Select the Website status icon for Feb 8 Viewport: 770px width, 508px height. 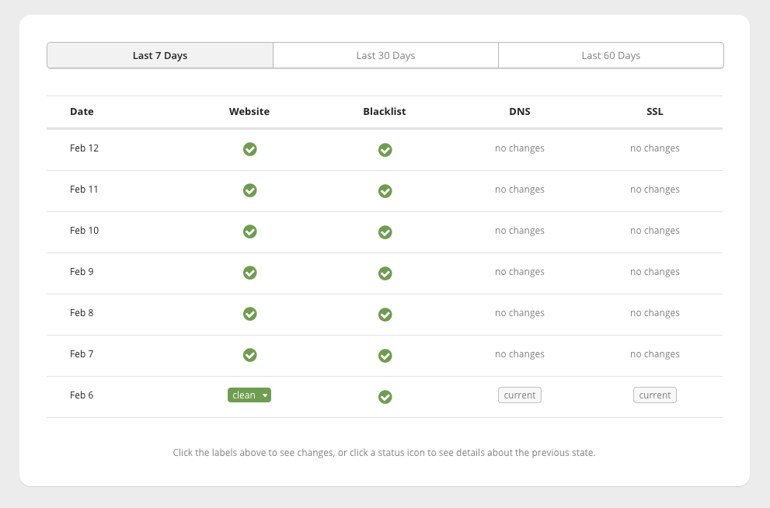coord(249,314)
